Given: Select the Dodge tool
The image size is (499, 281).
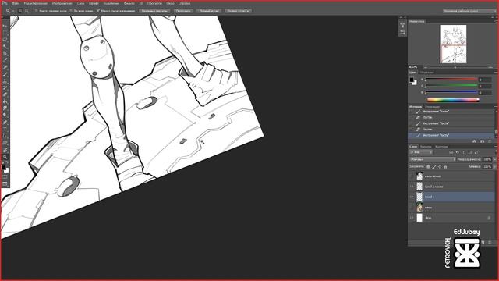Looking at the screenshot, I should [x=5, y=116].
